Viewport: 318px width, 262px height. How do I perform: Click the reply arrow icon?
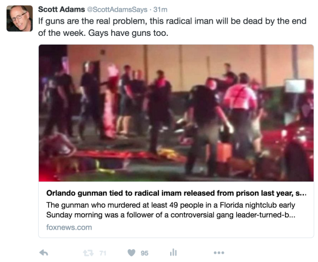pos(44,253)
